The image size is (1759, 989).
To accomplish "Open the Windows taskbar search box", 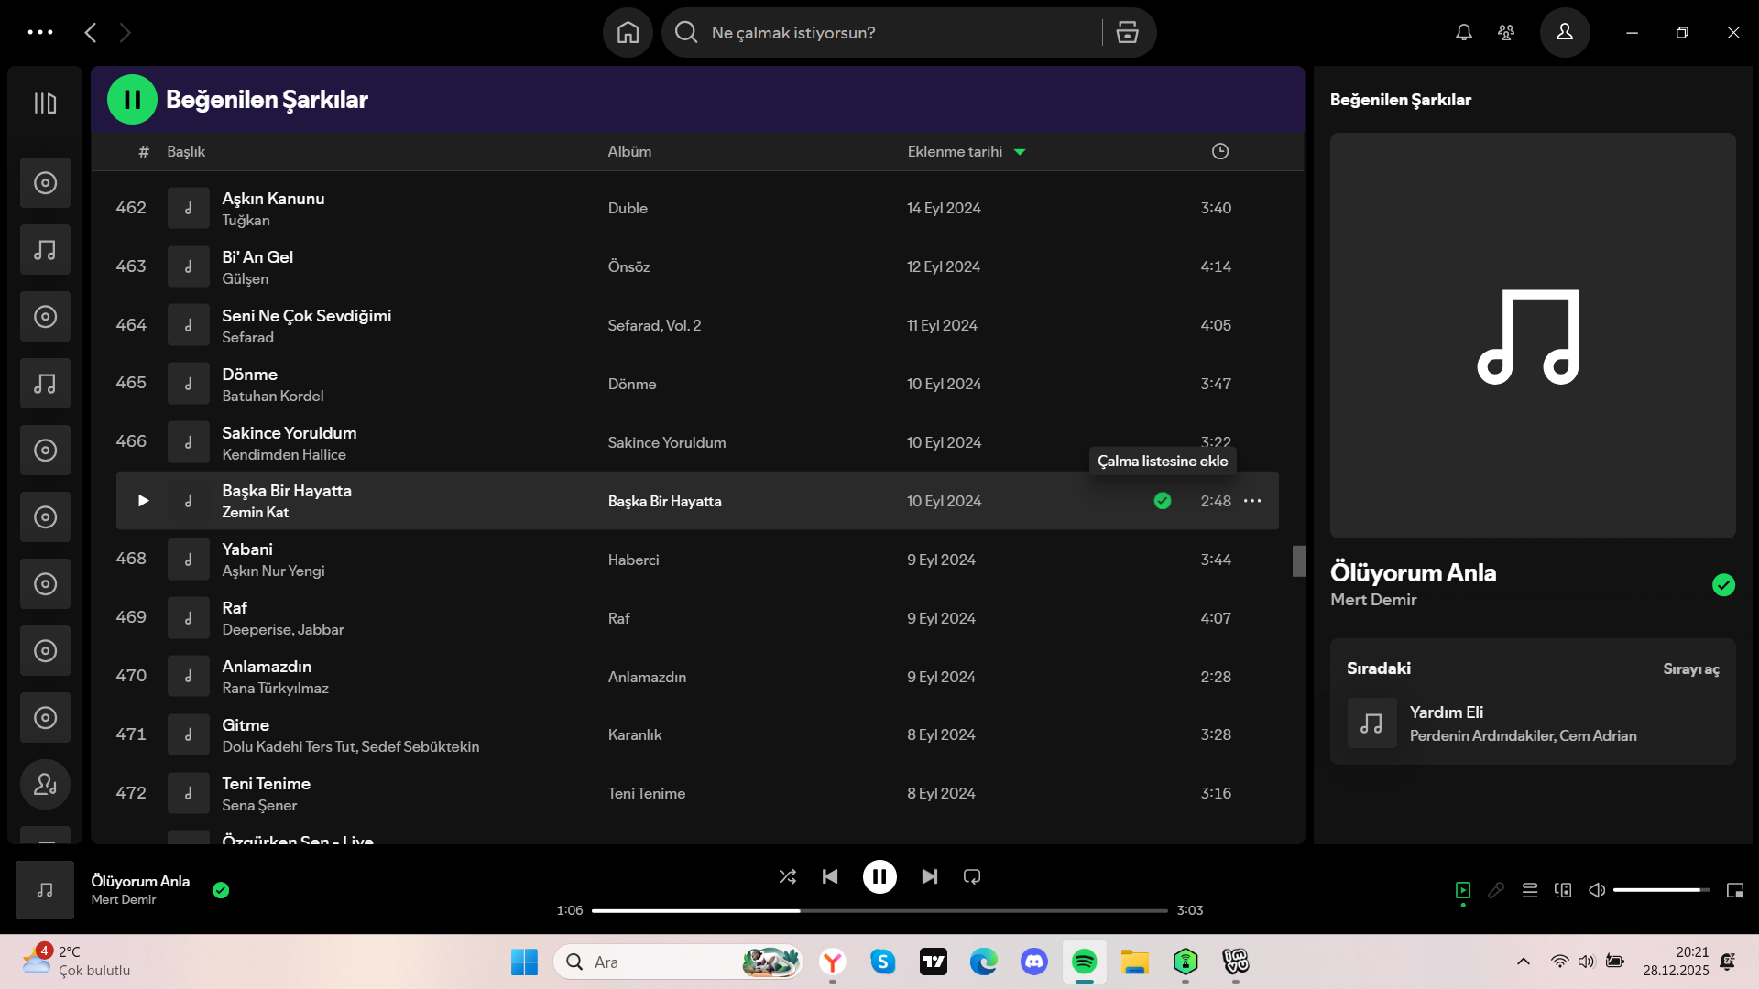I will click(x=678, y=962).
